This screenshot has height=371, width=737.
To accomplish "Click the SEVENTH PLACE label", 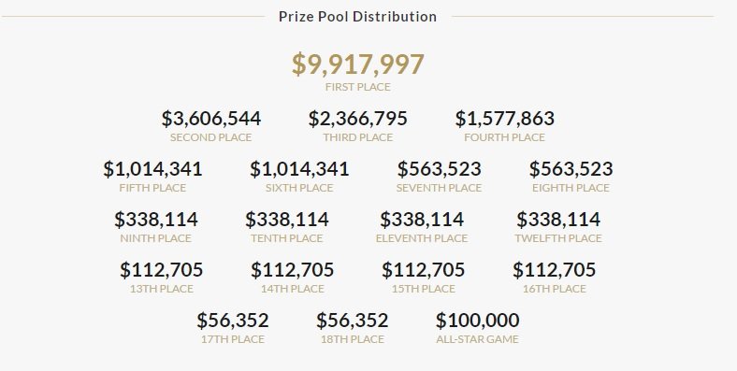I will point(439,188).
